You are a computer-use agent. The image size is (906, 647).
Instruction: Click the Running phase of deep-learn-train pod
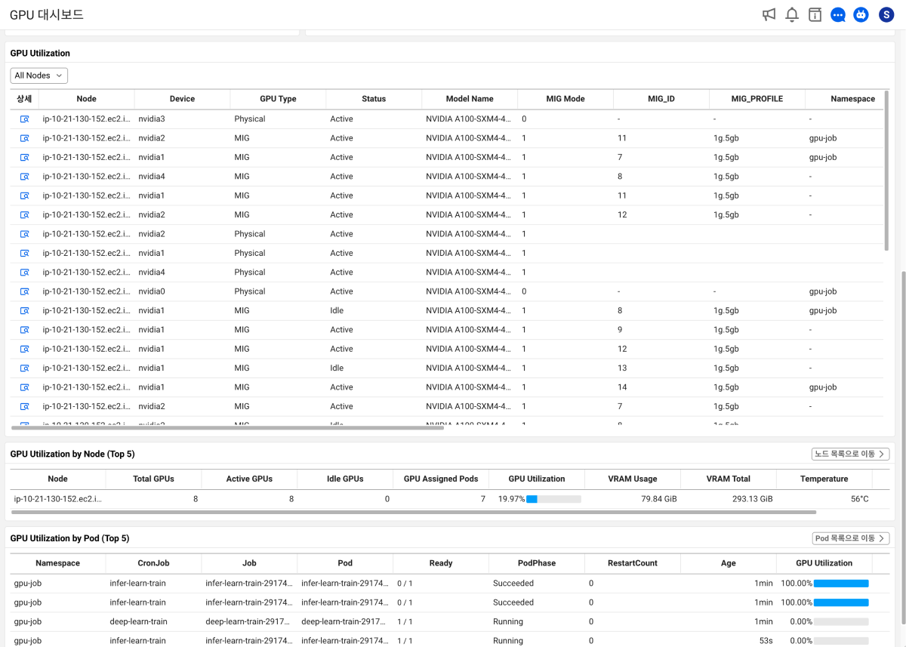[507, 622]
